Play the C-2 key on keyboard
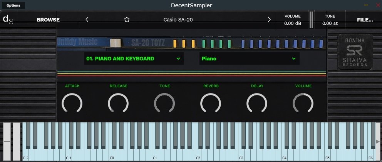This screenshot has width=382, height=162. click(25, 155)
